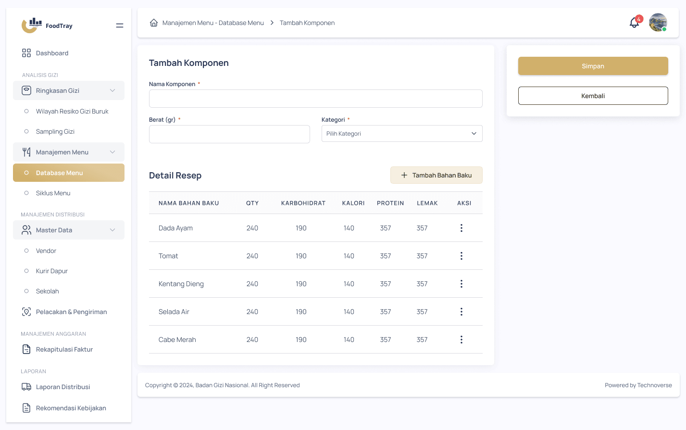Open action menu for Kentang Dieng row

[x=461, y=284]
